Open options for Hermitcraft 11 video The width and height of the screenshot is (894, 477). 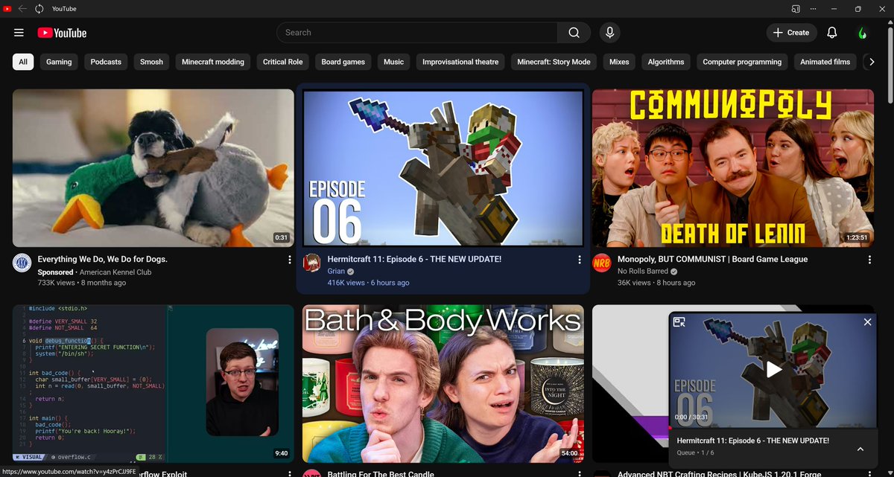coord(580,260)
